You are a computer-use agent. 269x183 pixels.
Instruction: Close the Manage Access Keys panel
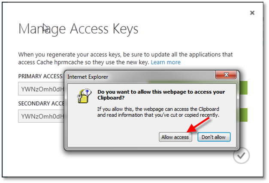click(252, 13)
